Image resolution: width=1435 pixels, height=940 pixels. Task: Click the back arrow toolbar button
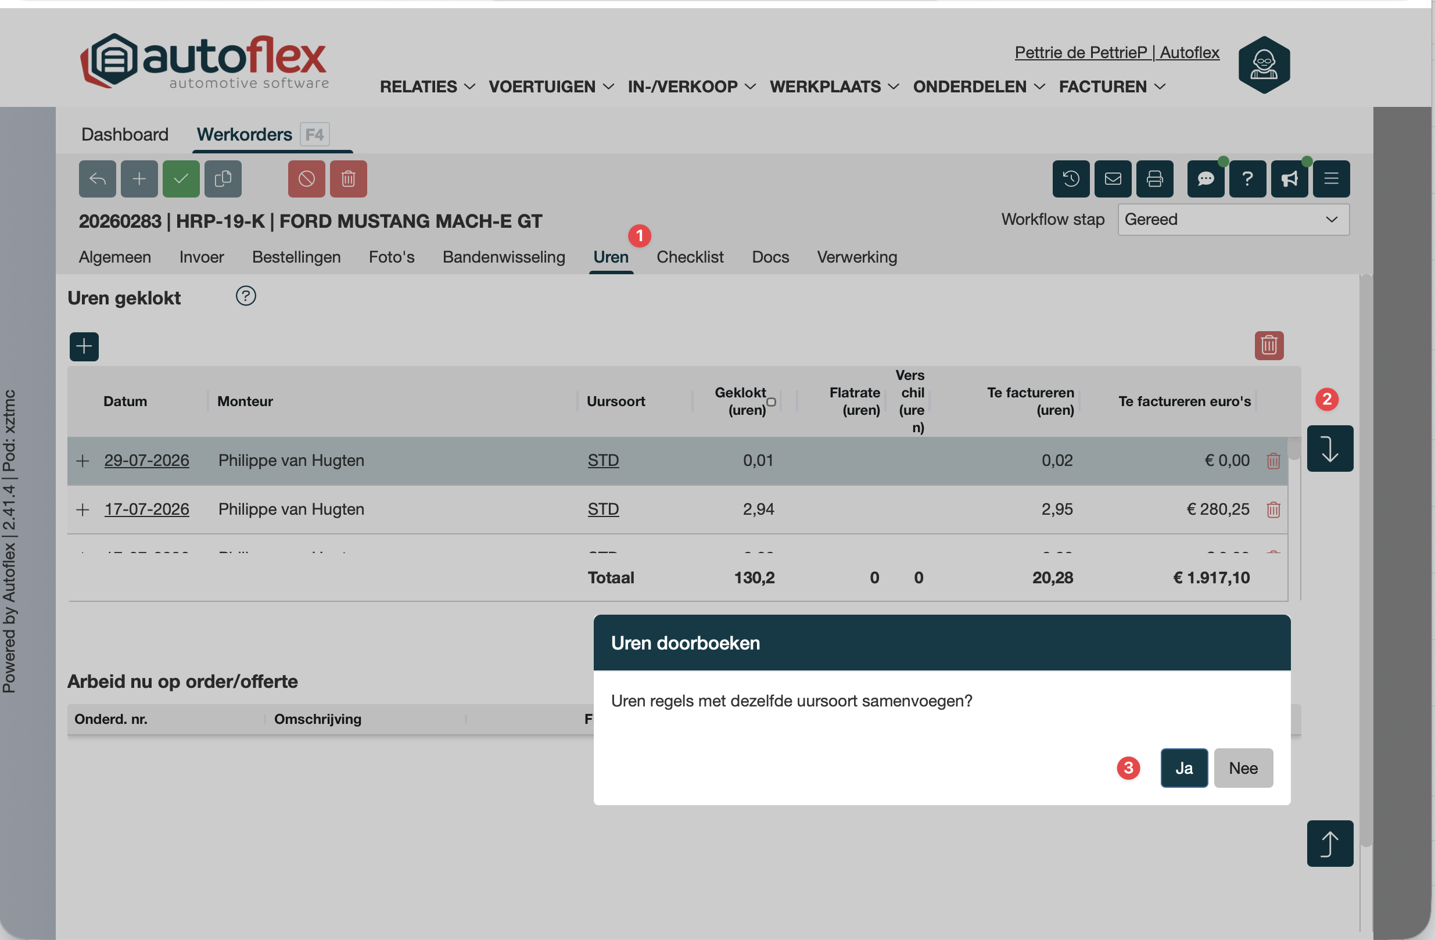pyautogui.click(x=97, y=178)
